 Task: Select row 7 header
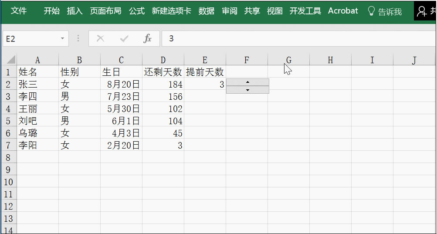pos(8,145)
